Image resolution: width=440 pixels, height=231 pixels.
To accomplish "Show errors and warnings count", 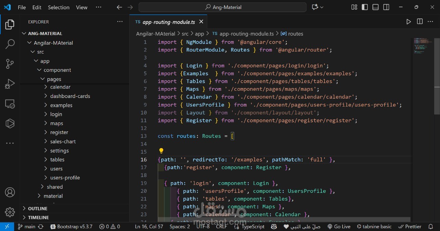I will click(x=110, y=227).
